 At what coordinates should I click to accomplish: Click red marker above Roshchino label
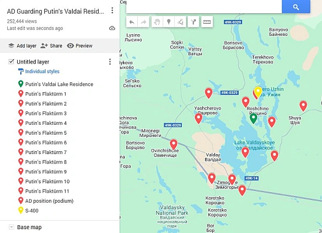245,102
